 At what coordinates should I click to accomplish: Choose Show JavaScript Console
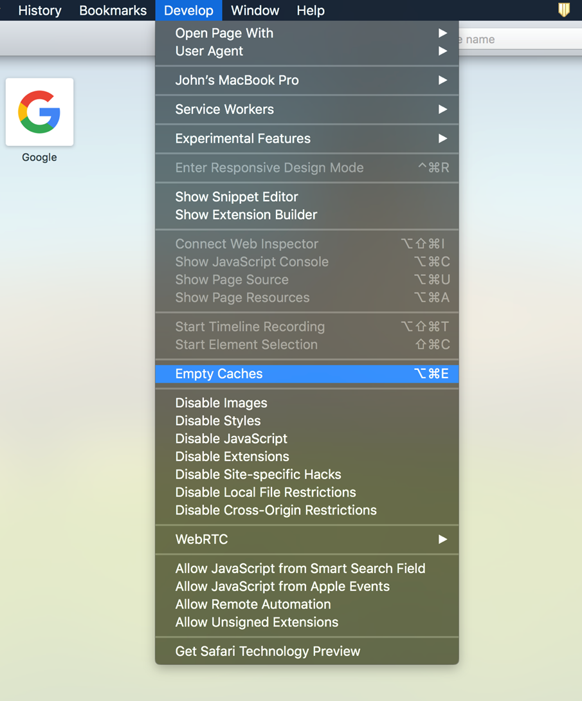pos(307,262)
